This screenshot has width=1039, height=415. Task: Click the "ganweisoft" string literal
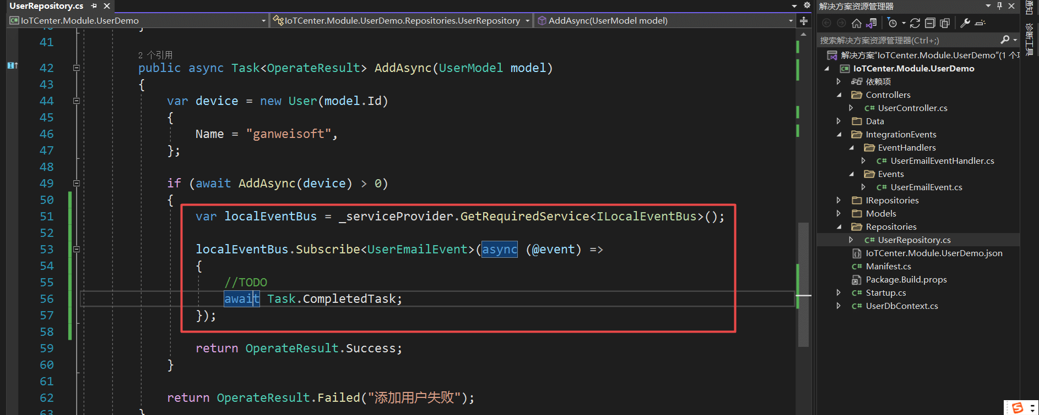[x=289, y=134]
